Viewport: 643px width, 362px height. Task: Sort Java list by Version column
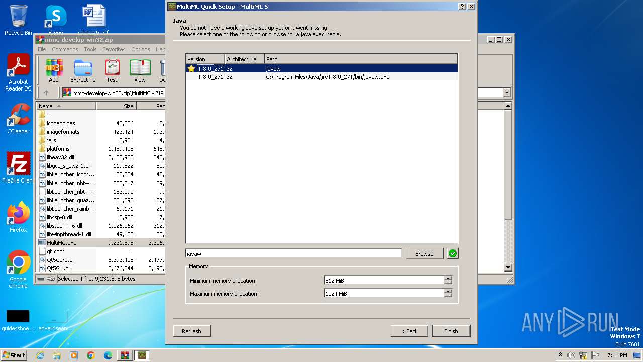point(205,59)
